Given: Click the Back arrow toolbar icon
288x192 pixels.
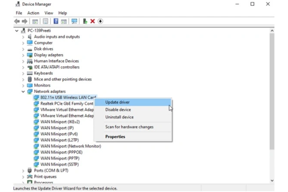Looking at the screenshot, I should click(x=17, y=21).
